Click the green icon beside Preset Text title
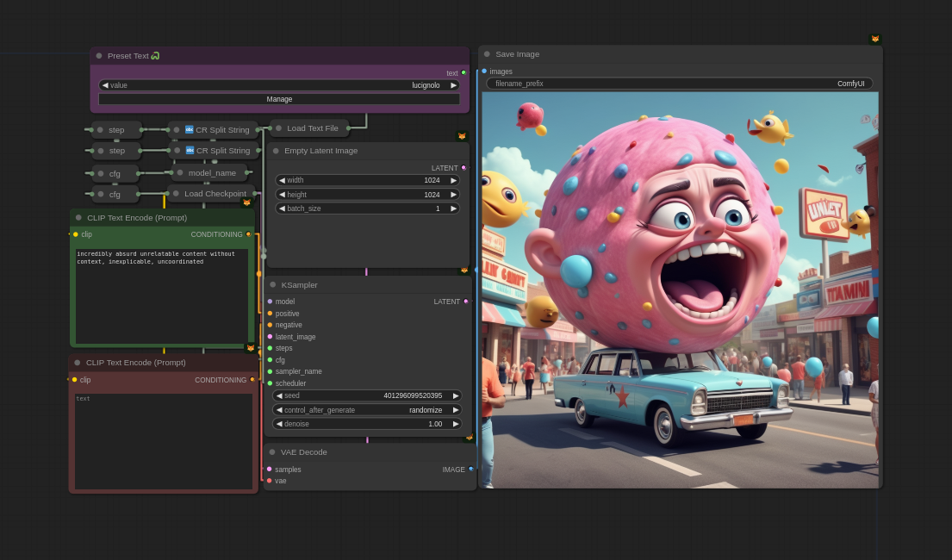The width and height of the screenshot is (952, 560). tap(155, 56)
